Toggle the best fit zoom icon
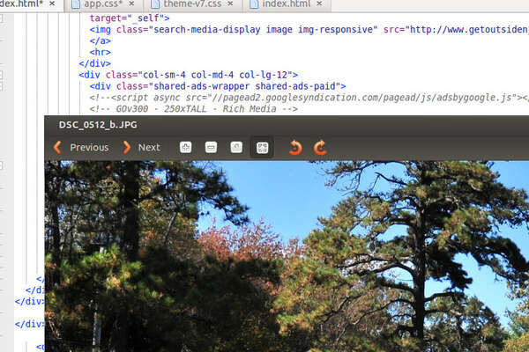 262,148
